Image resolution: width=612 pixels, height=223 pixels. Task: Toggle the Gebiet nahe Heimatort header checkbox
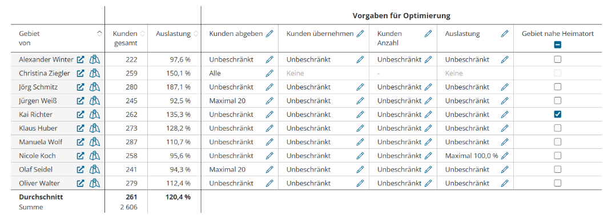pyautogui.click(x=558, y=45)
